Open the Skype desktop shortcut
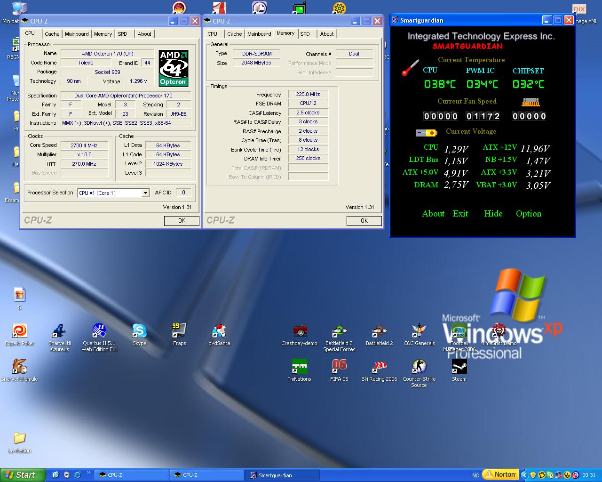The width and height of the screenshot is (602, 482). click(139, 334)
